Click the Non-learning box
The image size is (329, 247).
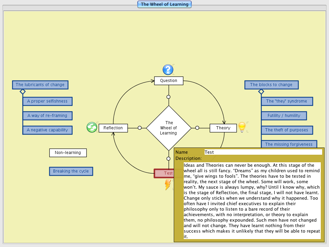pyautogui.click(x=68, y=153)
